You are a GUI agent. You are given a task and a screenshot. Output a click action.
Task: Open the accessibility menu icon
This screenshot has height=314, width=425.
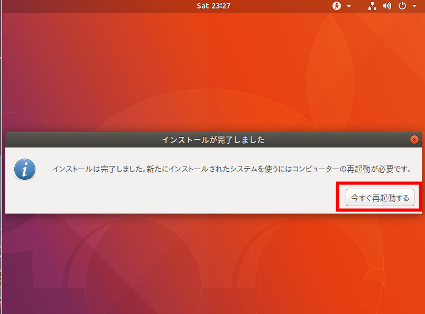tap(337, 6)
